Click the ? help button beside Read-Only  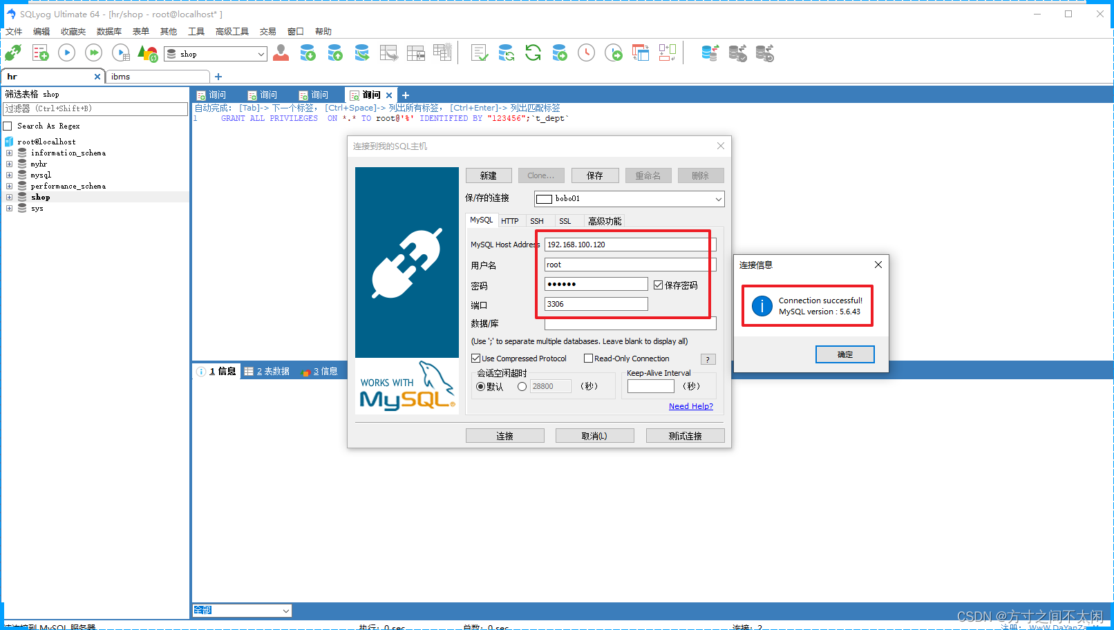tap(708, 359)
